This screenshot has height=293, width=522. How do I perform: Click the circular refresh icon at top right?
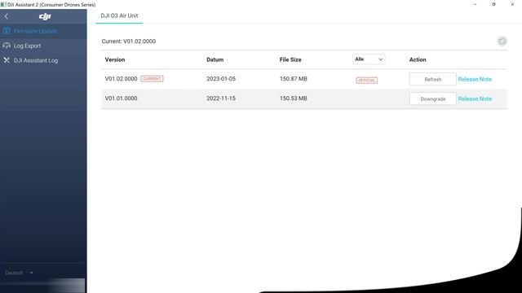[x=502, y=42]
